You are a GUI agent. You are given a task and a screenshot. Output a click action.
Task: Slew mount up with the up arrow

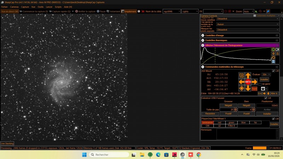pos(248,75)
